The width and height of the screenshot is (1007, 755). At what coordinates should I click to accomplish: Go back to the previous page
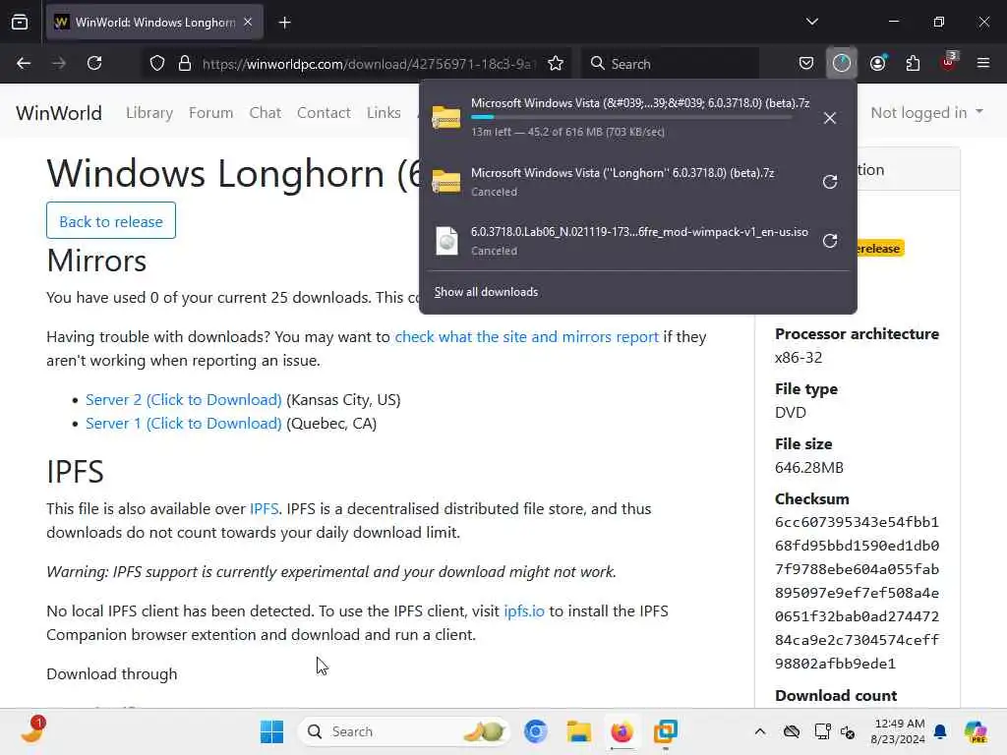24,64
